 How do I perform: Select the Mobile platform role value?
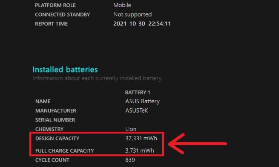pyautogui.click(x=122, y=5)
